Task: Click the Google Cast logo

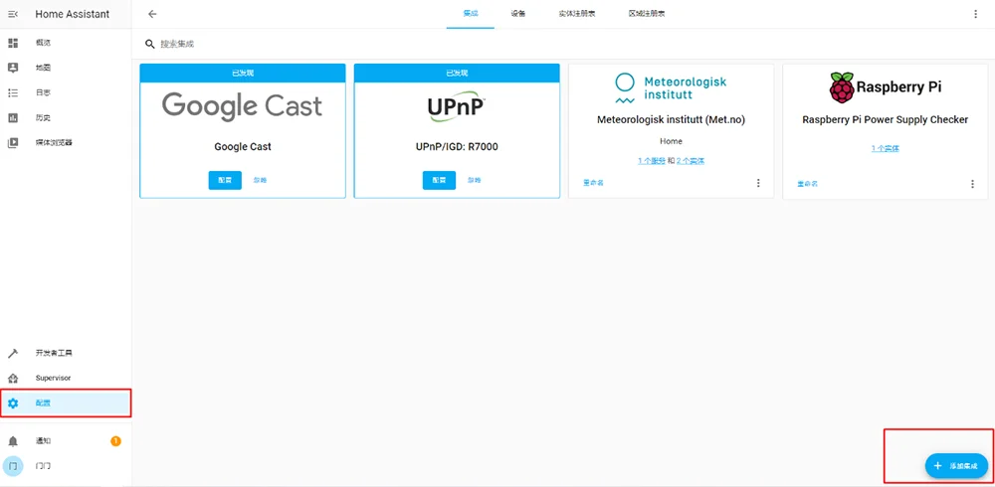Action: tap(243, 105)
